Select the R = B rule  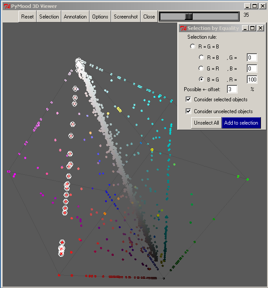pyautogui.click(x=201, y=57)
